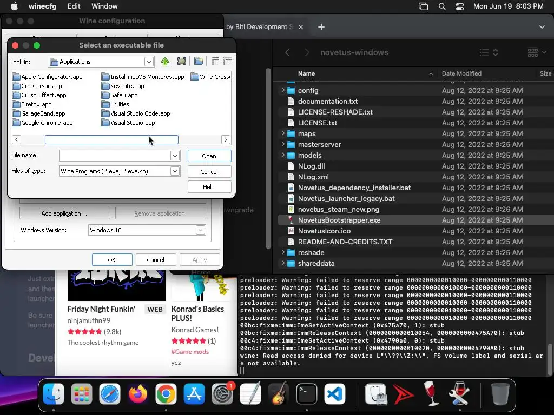Open Konrad's Basics PLUS! game link

point(197,313)
